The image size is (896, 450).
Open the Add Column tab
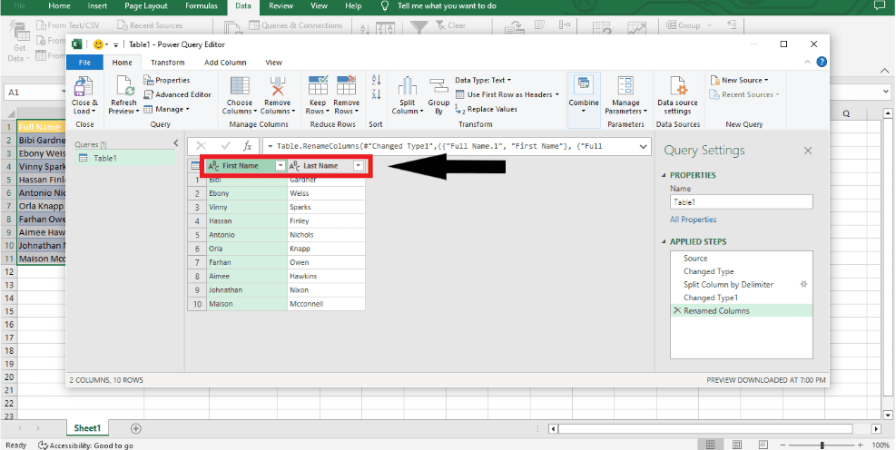click(x=225, y=63)
